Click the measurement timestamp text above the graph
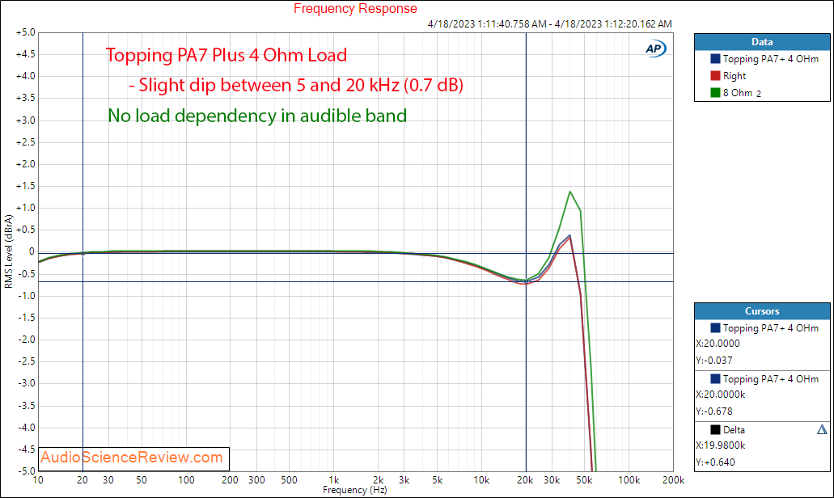 (x=549, y=24)
